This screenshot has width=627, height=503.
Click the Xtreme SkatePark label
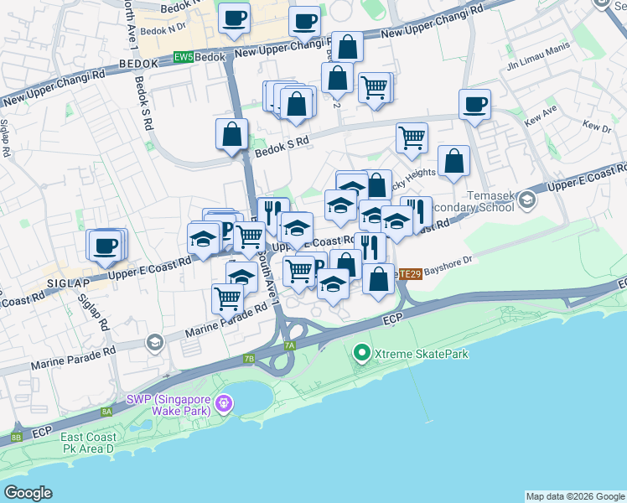(x=422, y=354)
